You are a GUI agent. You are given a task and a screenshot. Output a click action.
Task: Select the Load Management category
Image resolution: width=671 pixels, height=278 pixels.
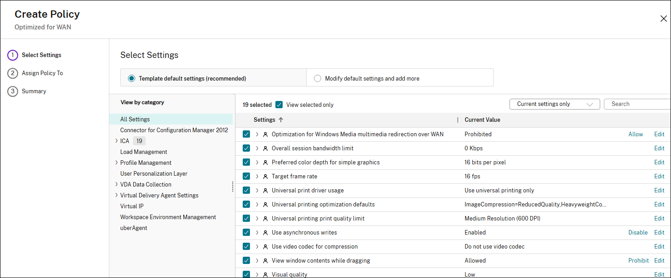point(143,152)
